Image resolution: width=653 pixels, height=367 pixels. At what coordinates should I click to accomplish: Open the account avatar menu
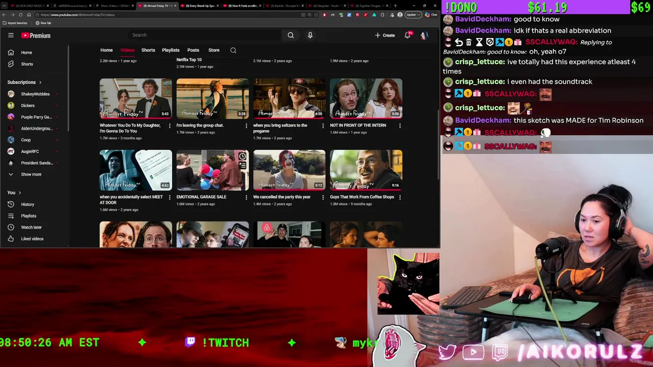tap(423, 35)
